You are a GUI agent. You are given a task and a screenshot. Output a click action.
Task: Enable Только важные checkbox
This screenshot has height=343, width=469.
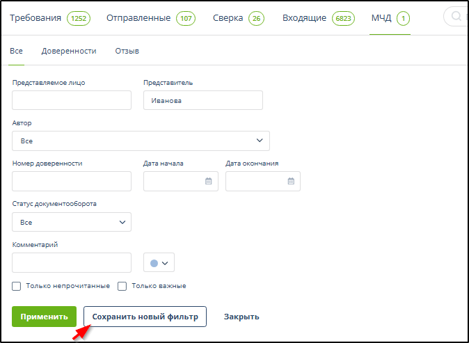pyautogui.click(x=122, y=286)
